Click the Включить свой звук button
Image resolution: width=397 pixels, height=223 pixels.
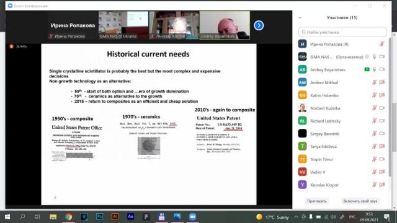pyautogui.click(x=360, y=201)
